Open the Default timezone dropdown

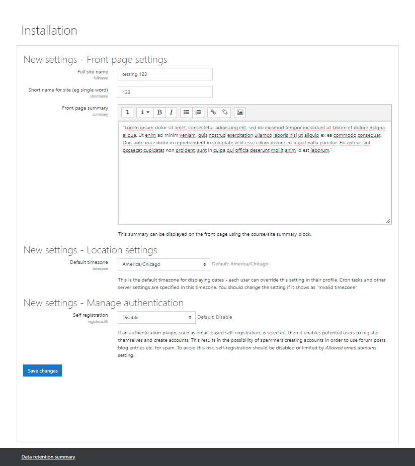(x=164, y=264)
